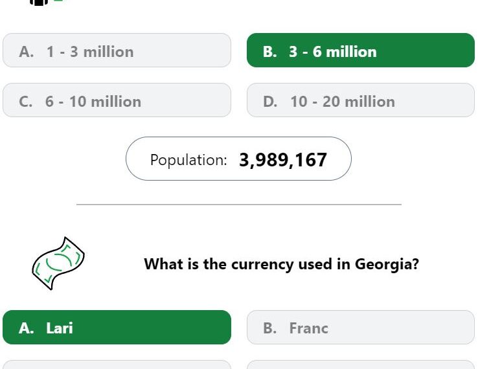
Task: Select answer A. 1 - 3 million
Action: [x=117, y=50]
